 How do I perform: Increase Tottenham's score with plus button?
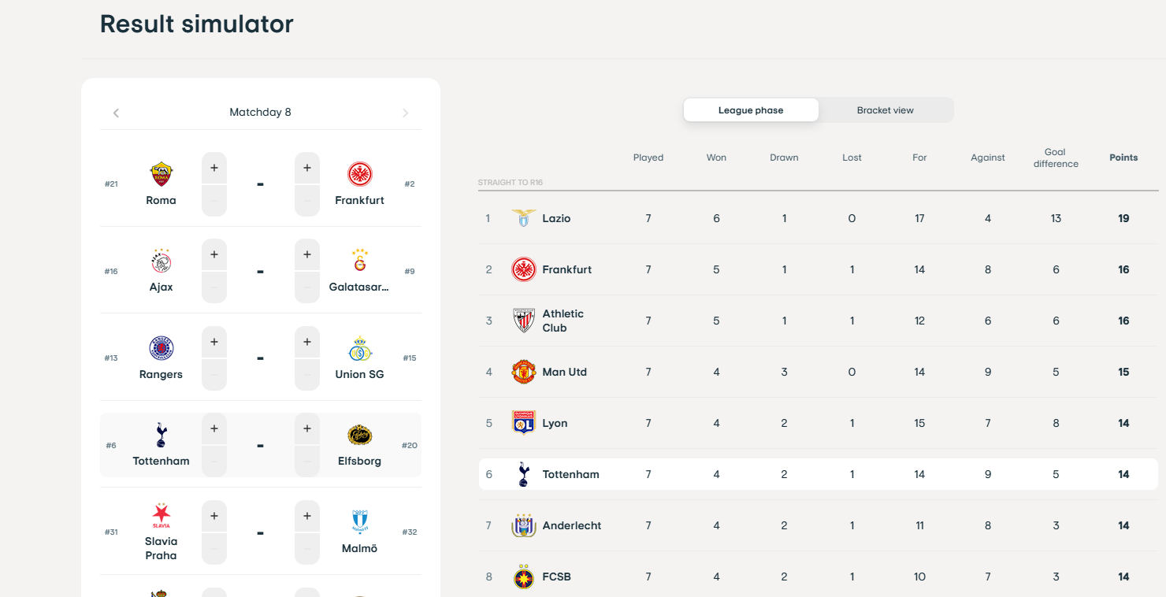pos(214,428)
